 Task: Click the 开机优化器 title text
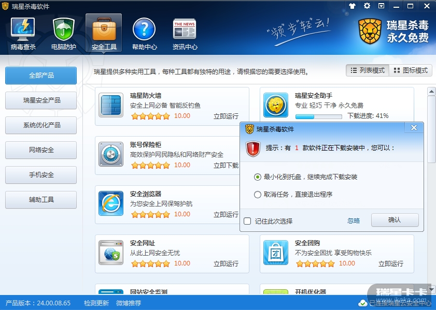click(x=311, y=291)
